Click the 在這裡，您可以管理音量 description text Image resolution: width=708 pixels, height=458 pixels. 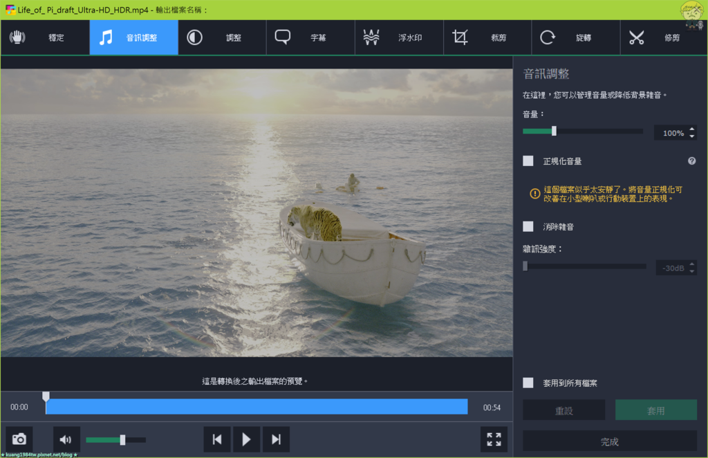(x=595, y=95)
